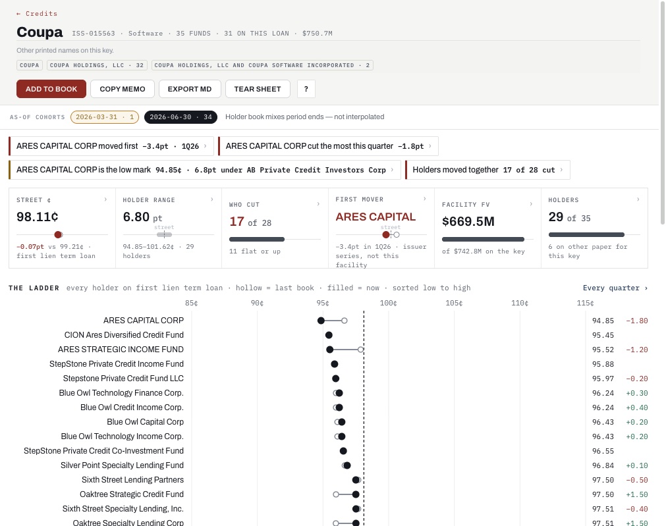Select the COUPA name chip

click(29, 65)
